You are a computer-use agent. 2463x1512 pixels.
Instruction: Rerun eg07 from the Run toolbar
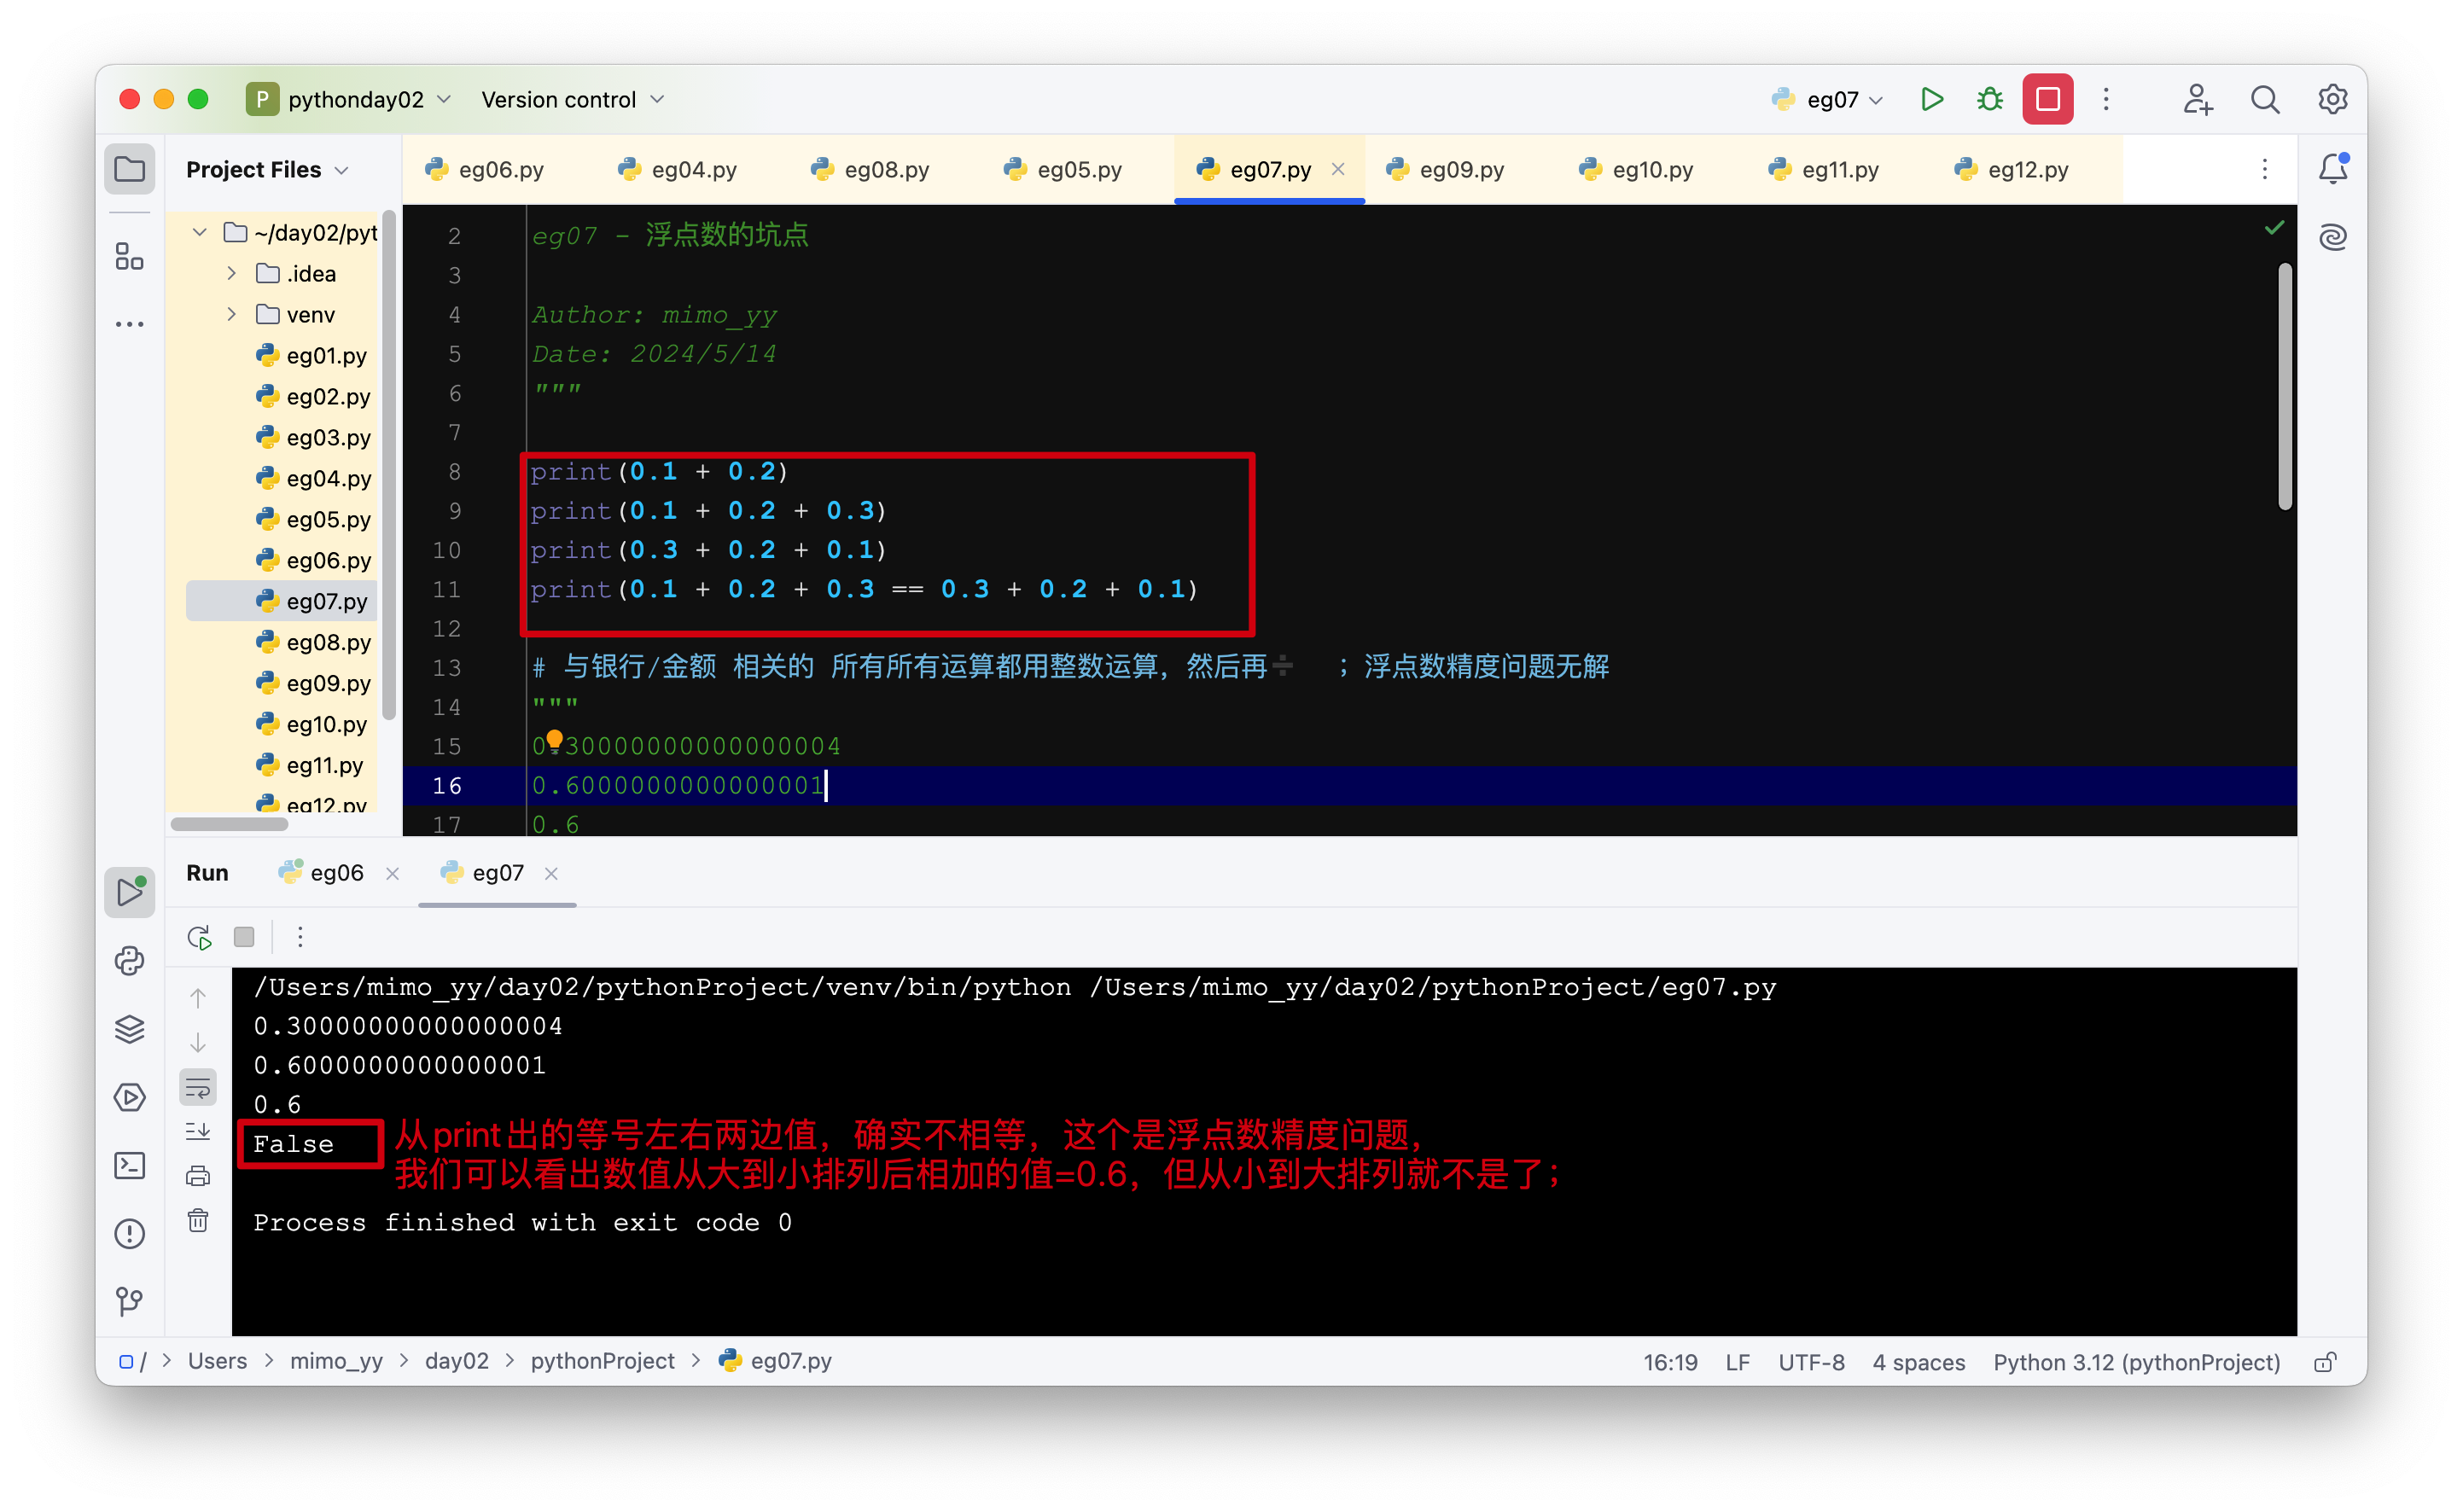[x=199, y=937]
